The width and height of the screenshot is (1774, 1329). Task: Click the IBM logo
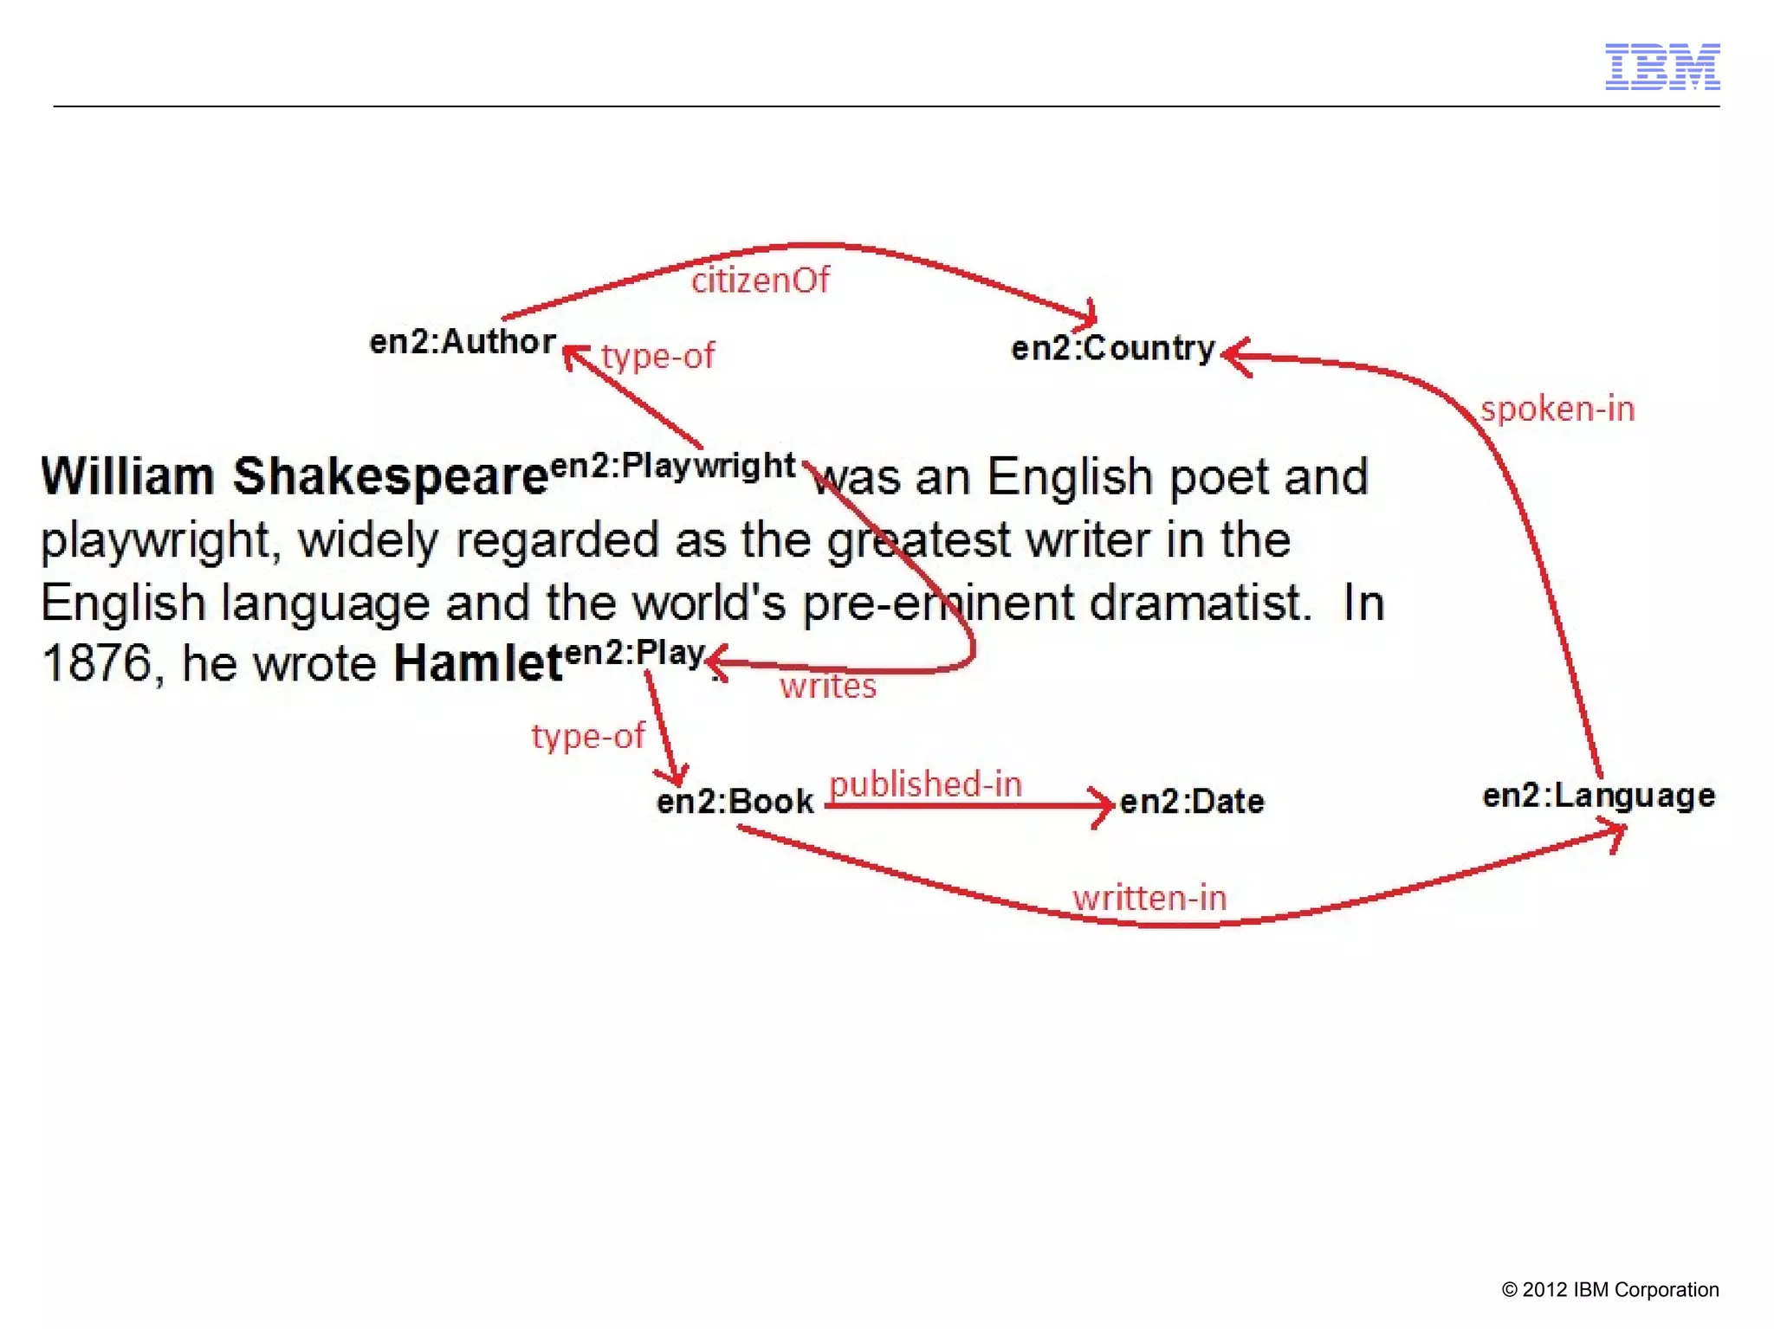coord(1661,67)
